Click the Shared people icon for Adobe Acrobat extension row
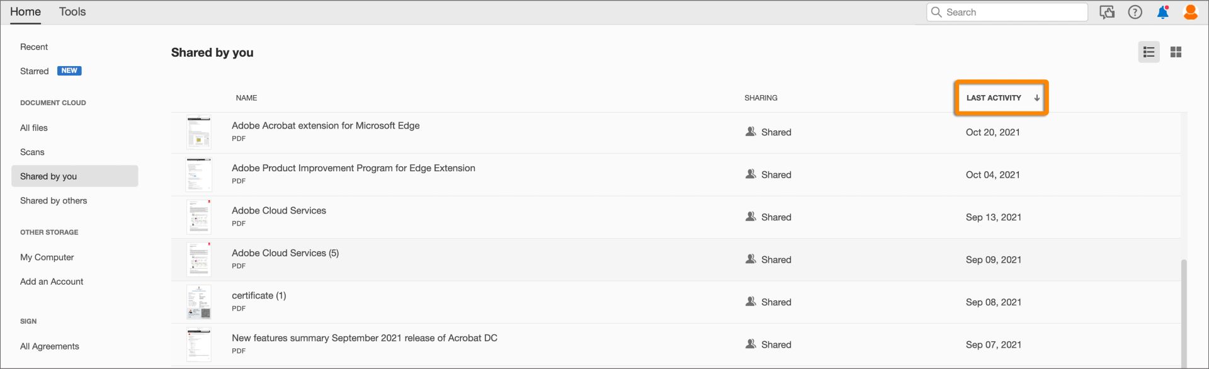The image size is (1209, 369). click(x=751, y=132)
